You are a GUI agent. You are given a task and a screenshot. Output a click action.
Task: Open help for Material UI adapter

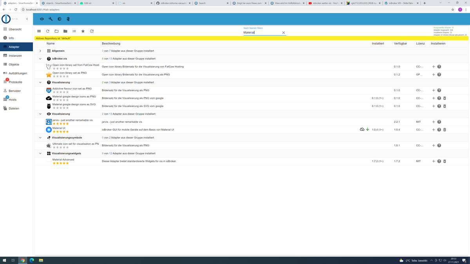[439, 130]
